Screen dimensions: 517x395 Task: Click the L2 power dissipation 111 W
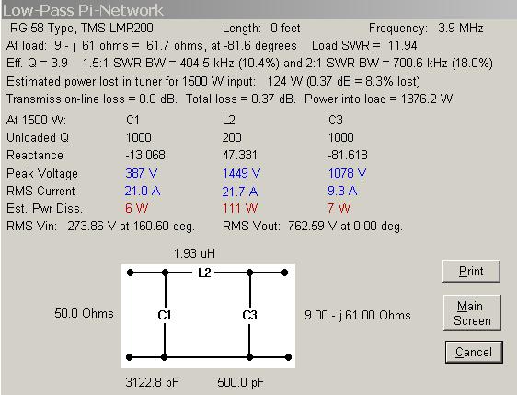[x=240, y=209]
